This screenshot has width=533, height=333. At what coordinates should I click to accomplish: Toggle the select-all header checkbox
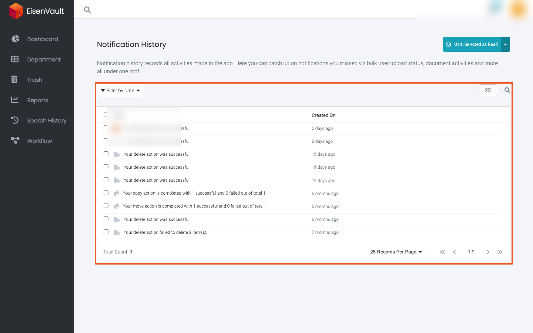[105, 115]
